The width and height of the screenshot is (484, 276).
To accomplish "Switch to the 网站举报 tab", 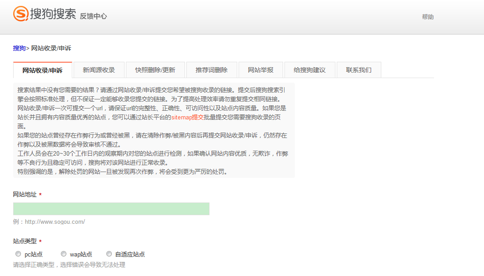I will coord(260,70).
